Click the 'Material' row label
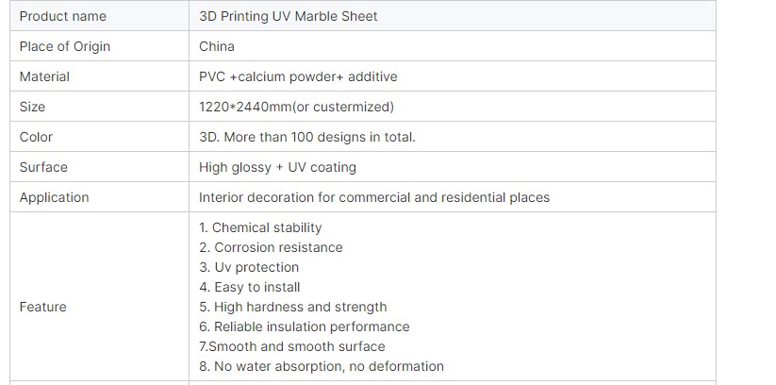Screen dimensions: 776x385 pyautogui.click(x=44, y=76)
